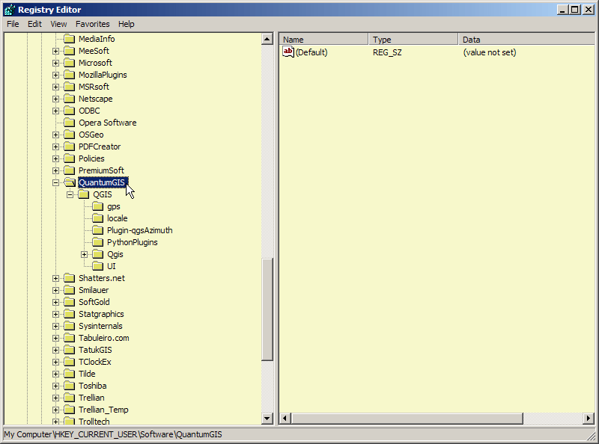Open the Edit menu

(x=34, y=24)
